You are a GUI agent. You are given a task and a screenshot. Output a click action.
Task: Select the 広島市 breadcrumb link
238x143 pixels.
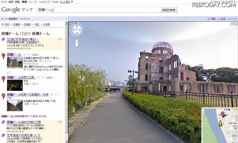(x=27, y=25)
